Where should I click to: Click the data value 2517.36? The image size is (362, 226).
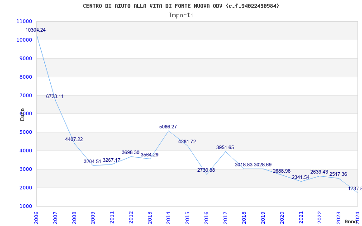tap(338, 174)
